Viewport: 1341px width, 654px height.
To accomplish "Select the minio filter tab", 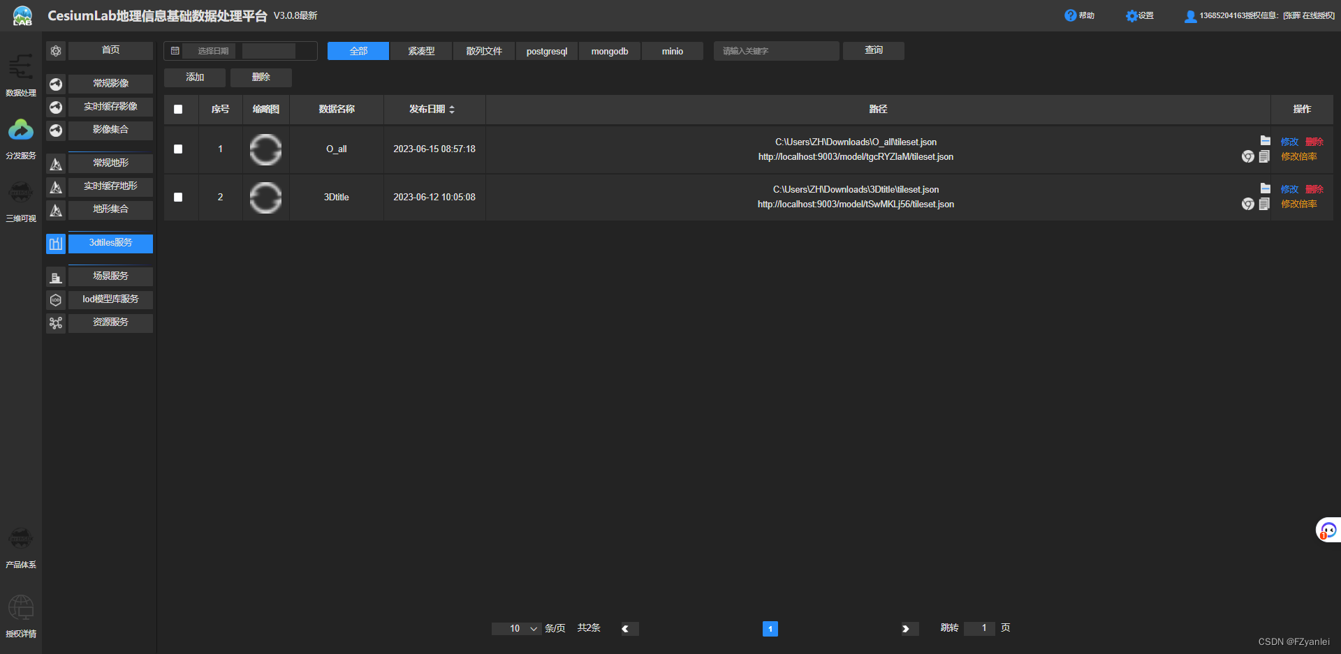I will (673, 51).
